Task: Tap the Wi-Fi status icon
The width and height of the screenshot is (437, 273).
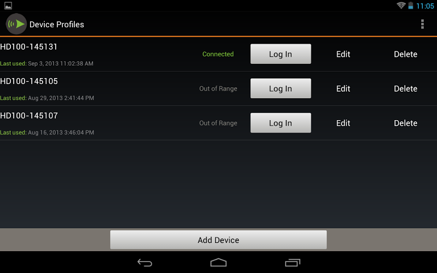Action: (401, 5)
